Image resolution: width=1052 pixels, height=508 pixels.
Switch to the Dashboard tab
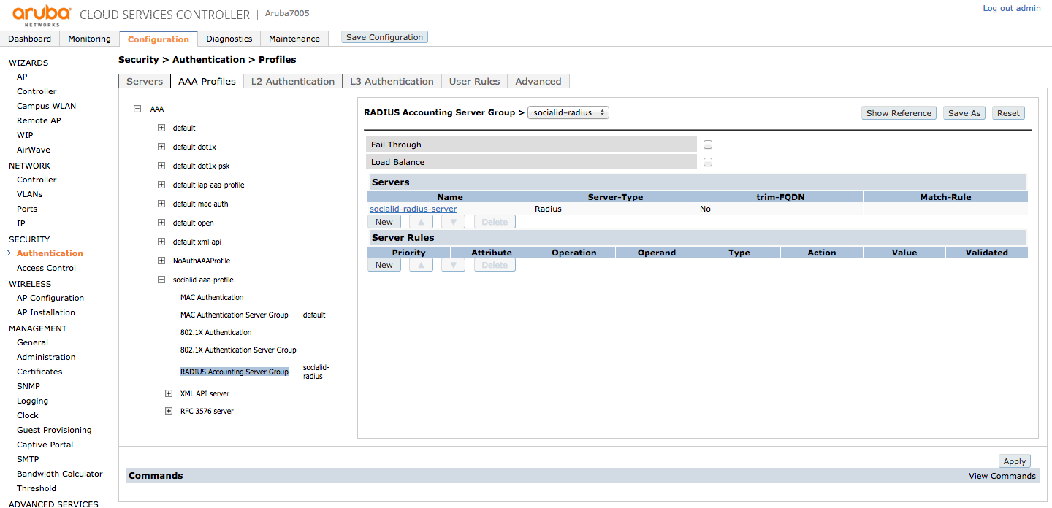pos(30,39)
